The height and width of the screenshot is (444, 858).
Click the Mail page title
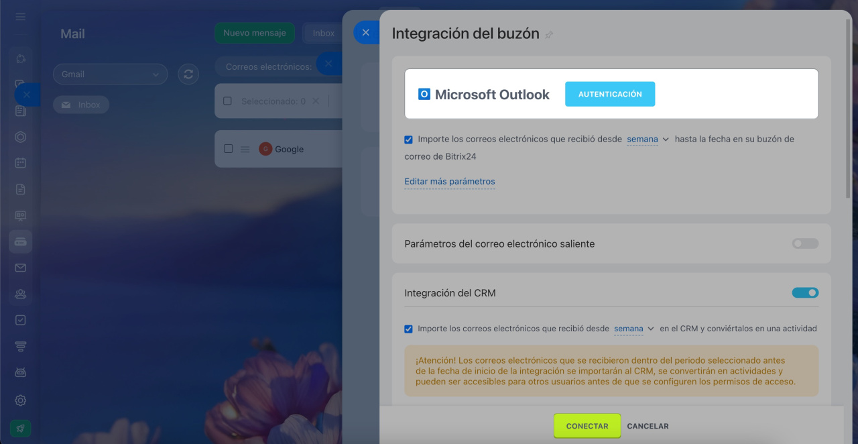click(x=72, y=34)
